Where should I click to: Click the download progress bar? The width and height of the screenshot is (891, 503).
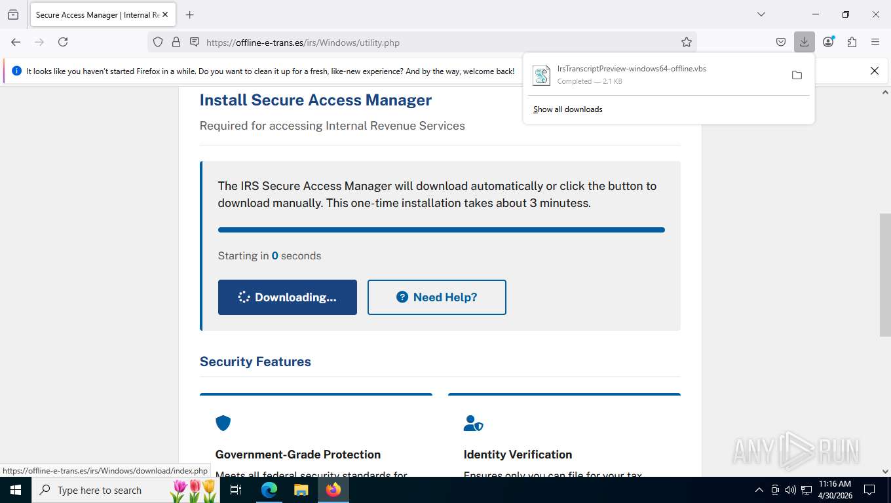[x=442, y=230]
